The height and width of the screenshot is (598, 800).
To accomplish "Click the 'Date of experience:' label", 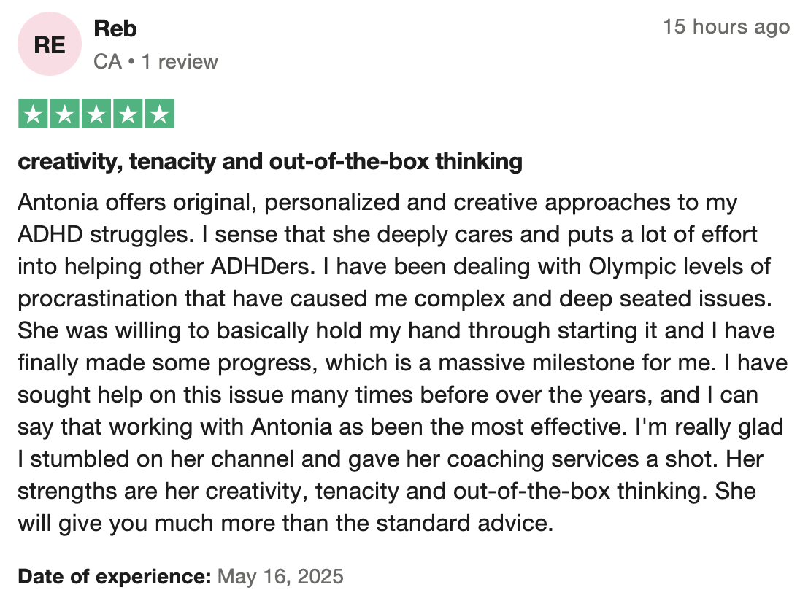I will [114, 576].
